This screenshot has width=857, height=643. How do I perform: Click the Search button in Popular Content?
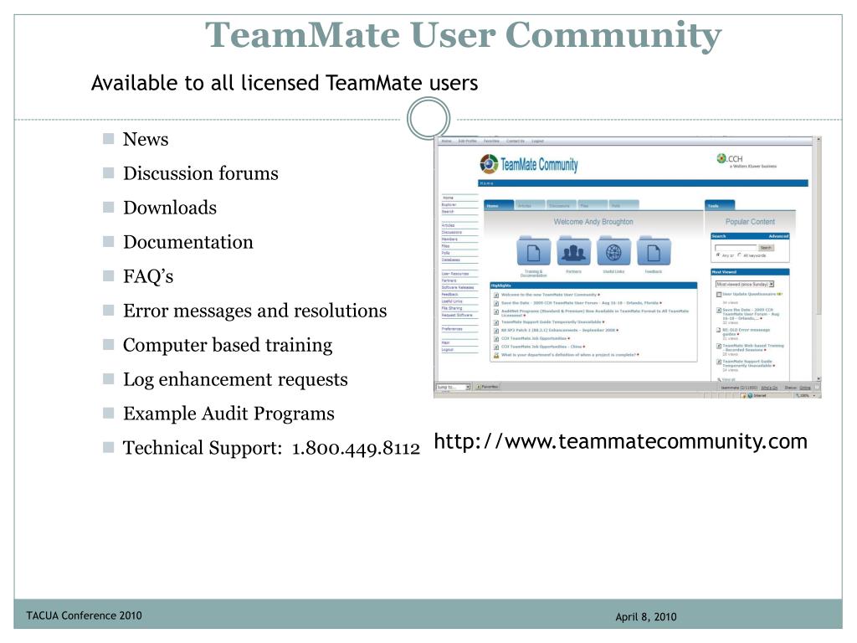(x=766, y=248)
